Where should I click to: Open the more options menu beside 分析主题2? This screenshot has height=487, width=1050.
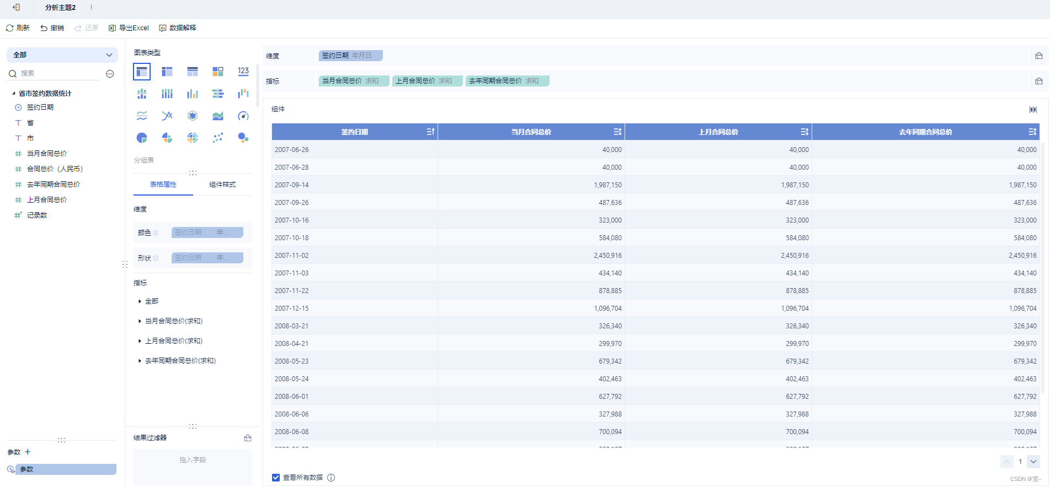[91, 7]
